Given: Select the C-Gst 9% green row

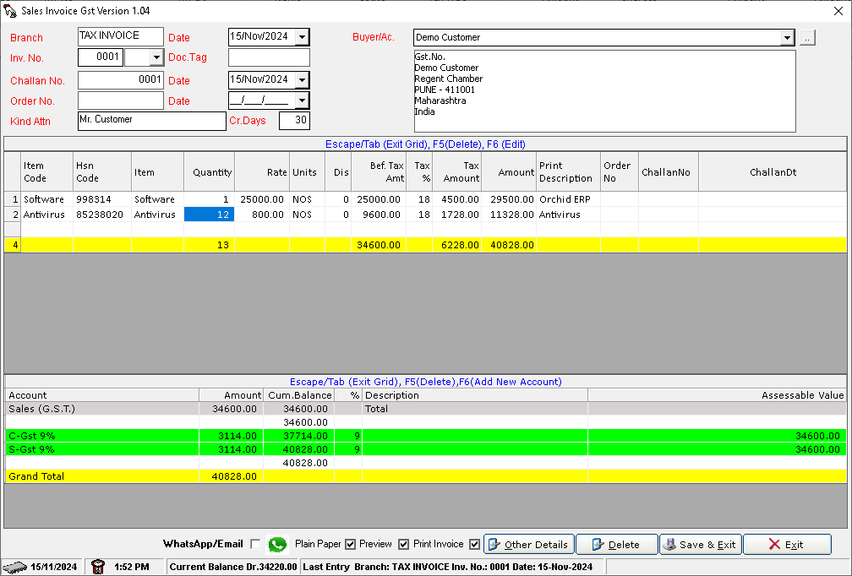Looking at the screenshot, I should (85, 436).
